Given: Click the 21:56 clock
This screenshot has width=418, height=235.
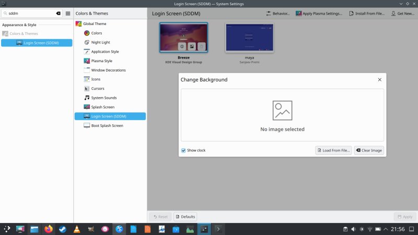Looking at the screenshot, I should pyautogui.click(x=398, y=229).
